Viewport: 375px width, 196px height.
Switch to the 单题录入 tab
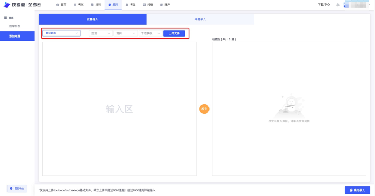click(x=200, y=19)
